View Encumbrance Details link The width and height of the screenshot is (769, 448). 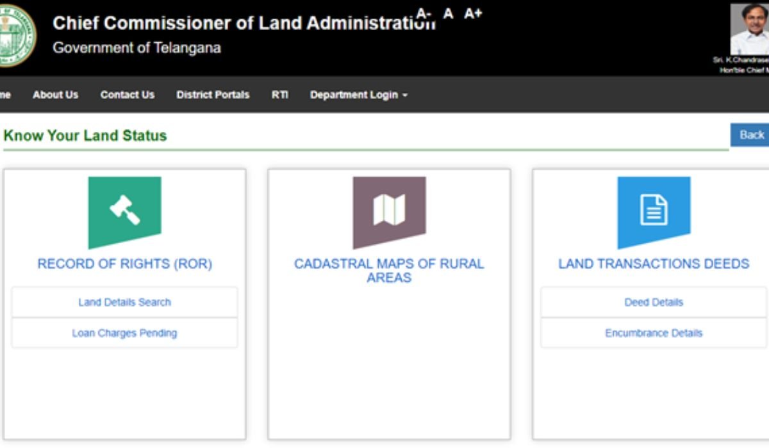tap(654, 333)
